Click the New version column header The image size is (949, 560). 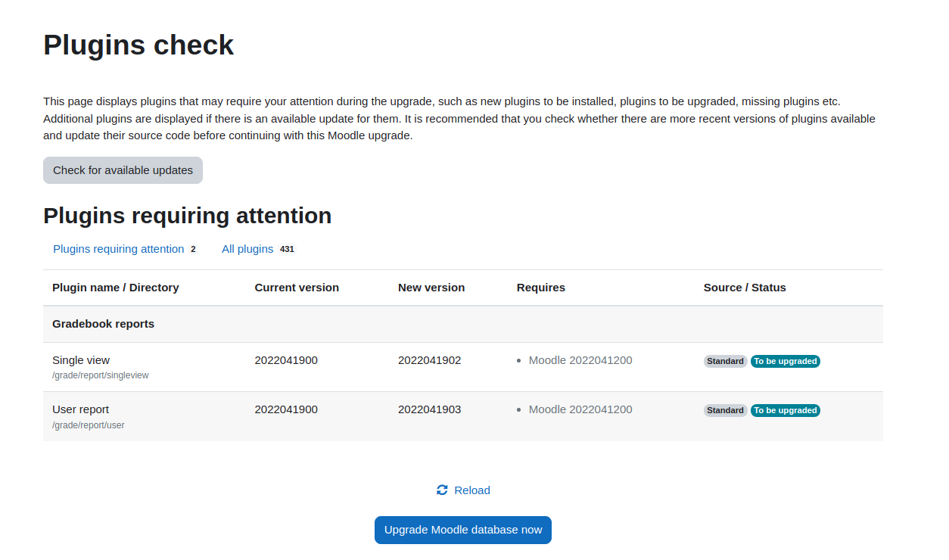[431, 288]
